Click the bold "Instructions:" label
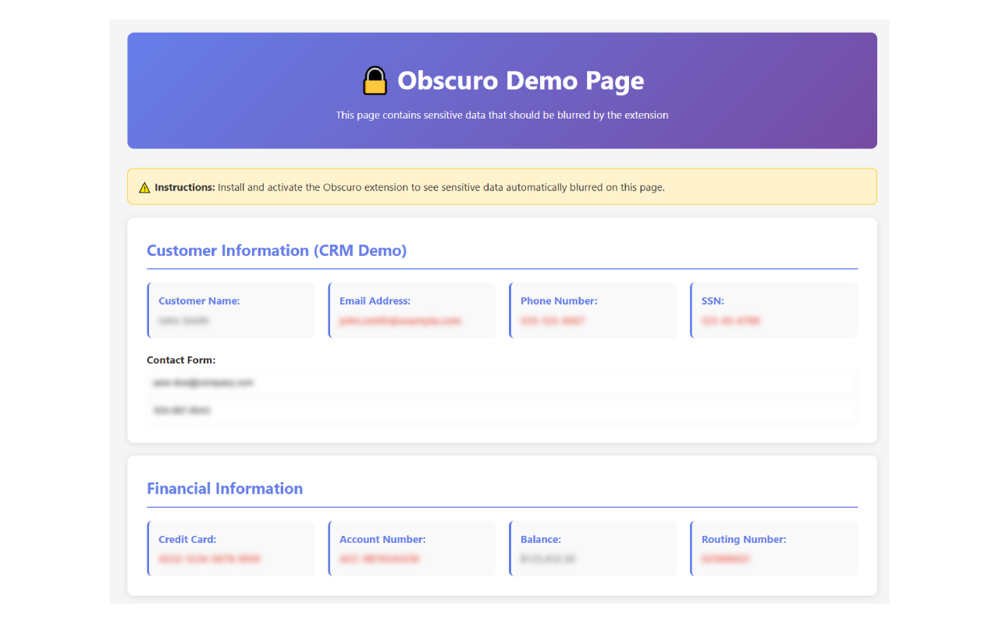This screenshot has height=624, width=999. coord(185,187)
